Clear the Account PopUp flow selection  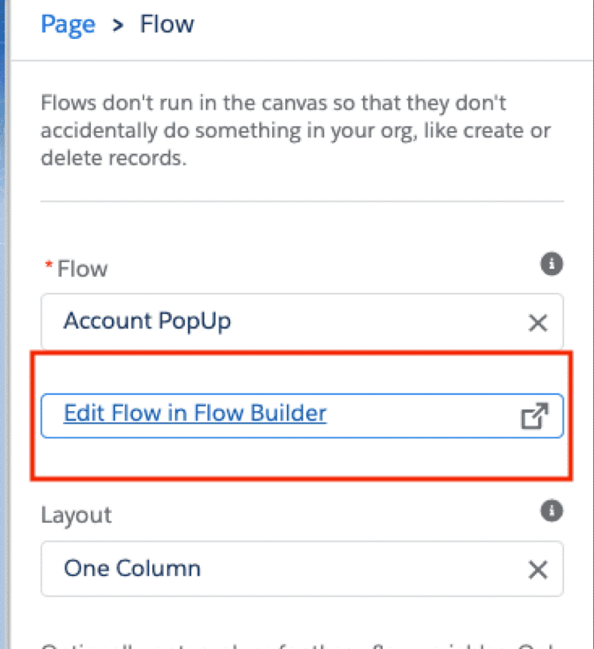pos(537,323)
